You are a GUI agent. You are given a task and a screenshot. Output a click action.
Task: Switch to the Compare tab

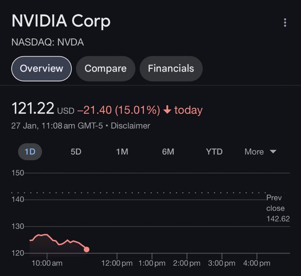pos(106,69)
